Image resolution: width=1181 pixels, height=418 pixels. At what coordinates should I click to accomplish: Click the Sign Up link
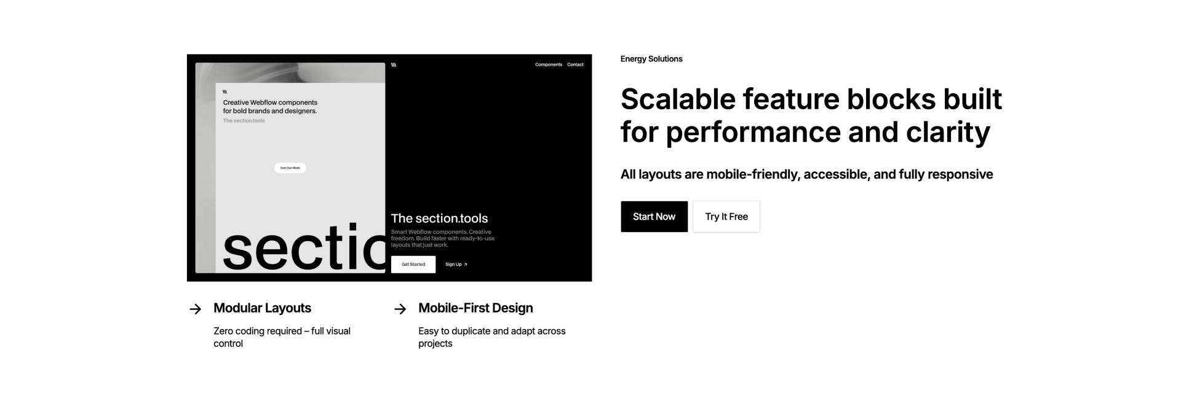454,264
